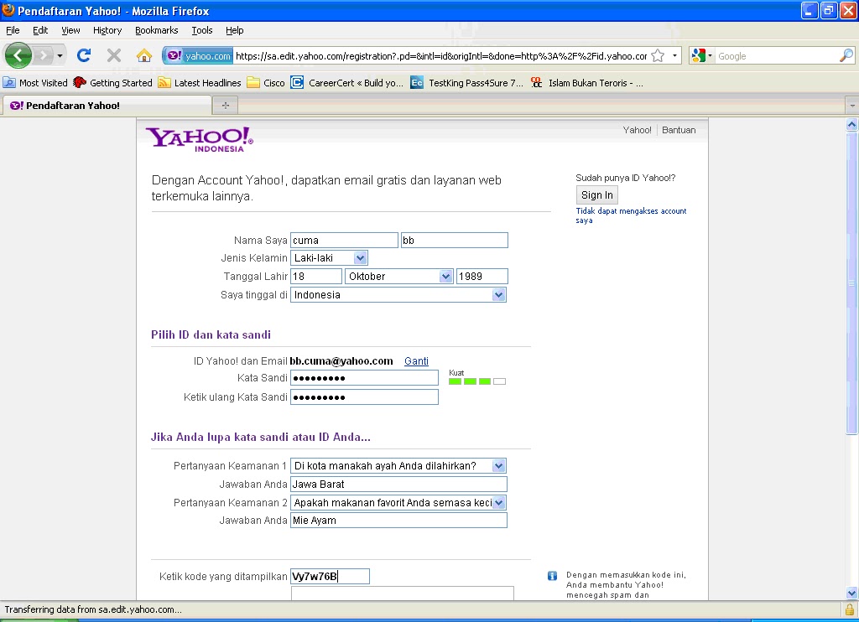Open the Pertanyaan Keamanan 2 dropdown
This screenshot has height=622, width=859.
point(398,503)
